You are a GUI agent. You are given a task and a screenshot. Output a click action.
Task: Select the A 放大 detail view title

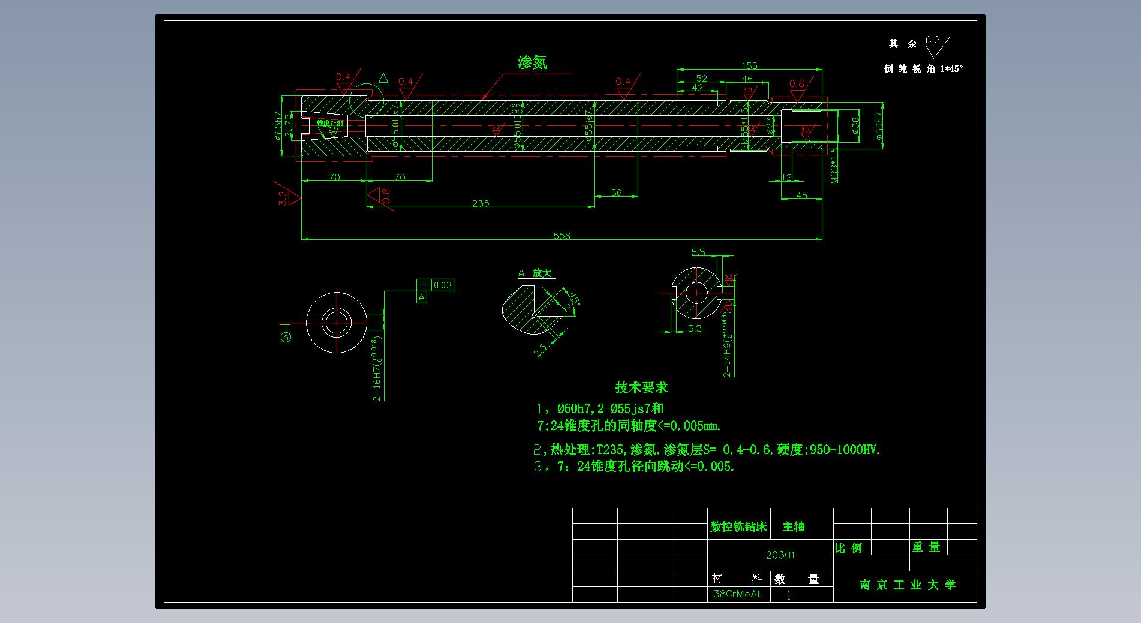(x=535, y=273)
